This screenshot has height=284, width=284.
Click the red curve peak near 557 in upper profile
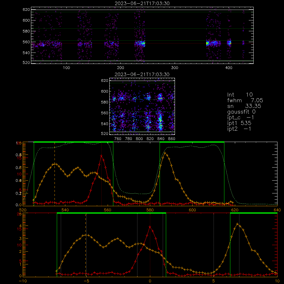tap(101, 156)
